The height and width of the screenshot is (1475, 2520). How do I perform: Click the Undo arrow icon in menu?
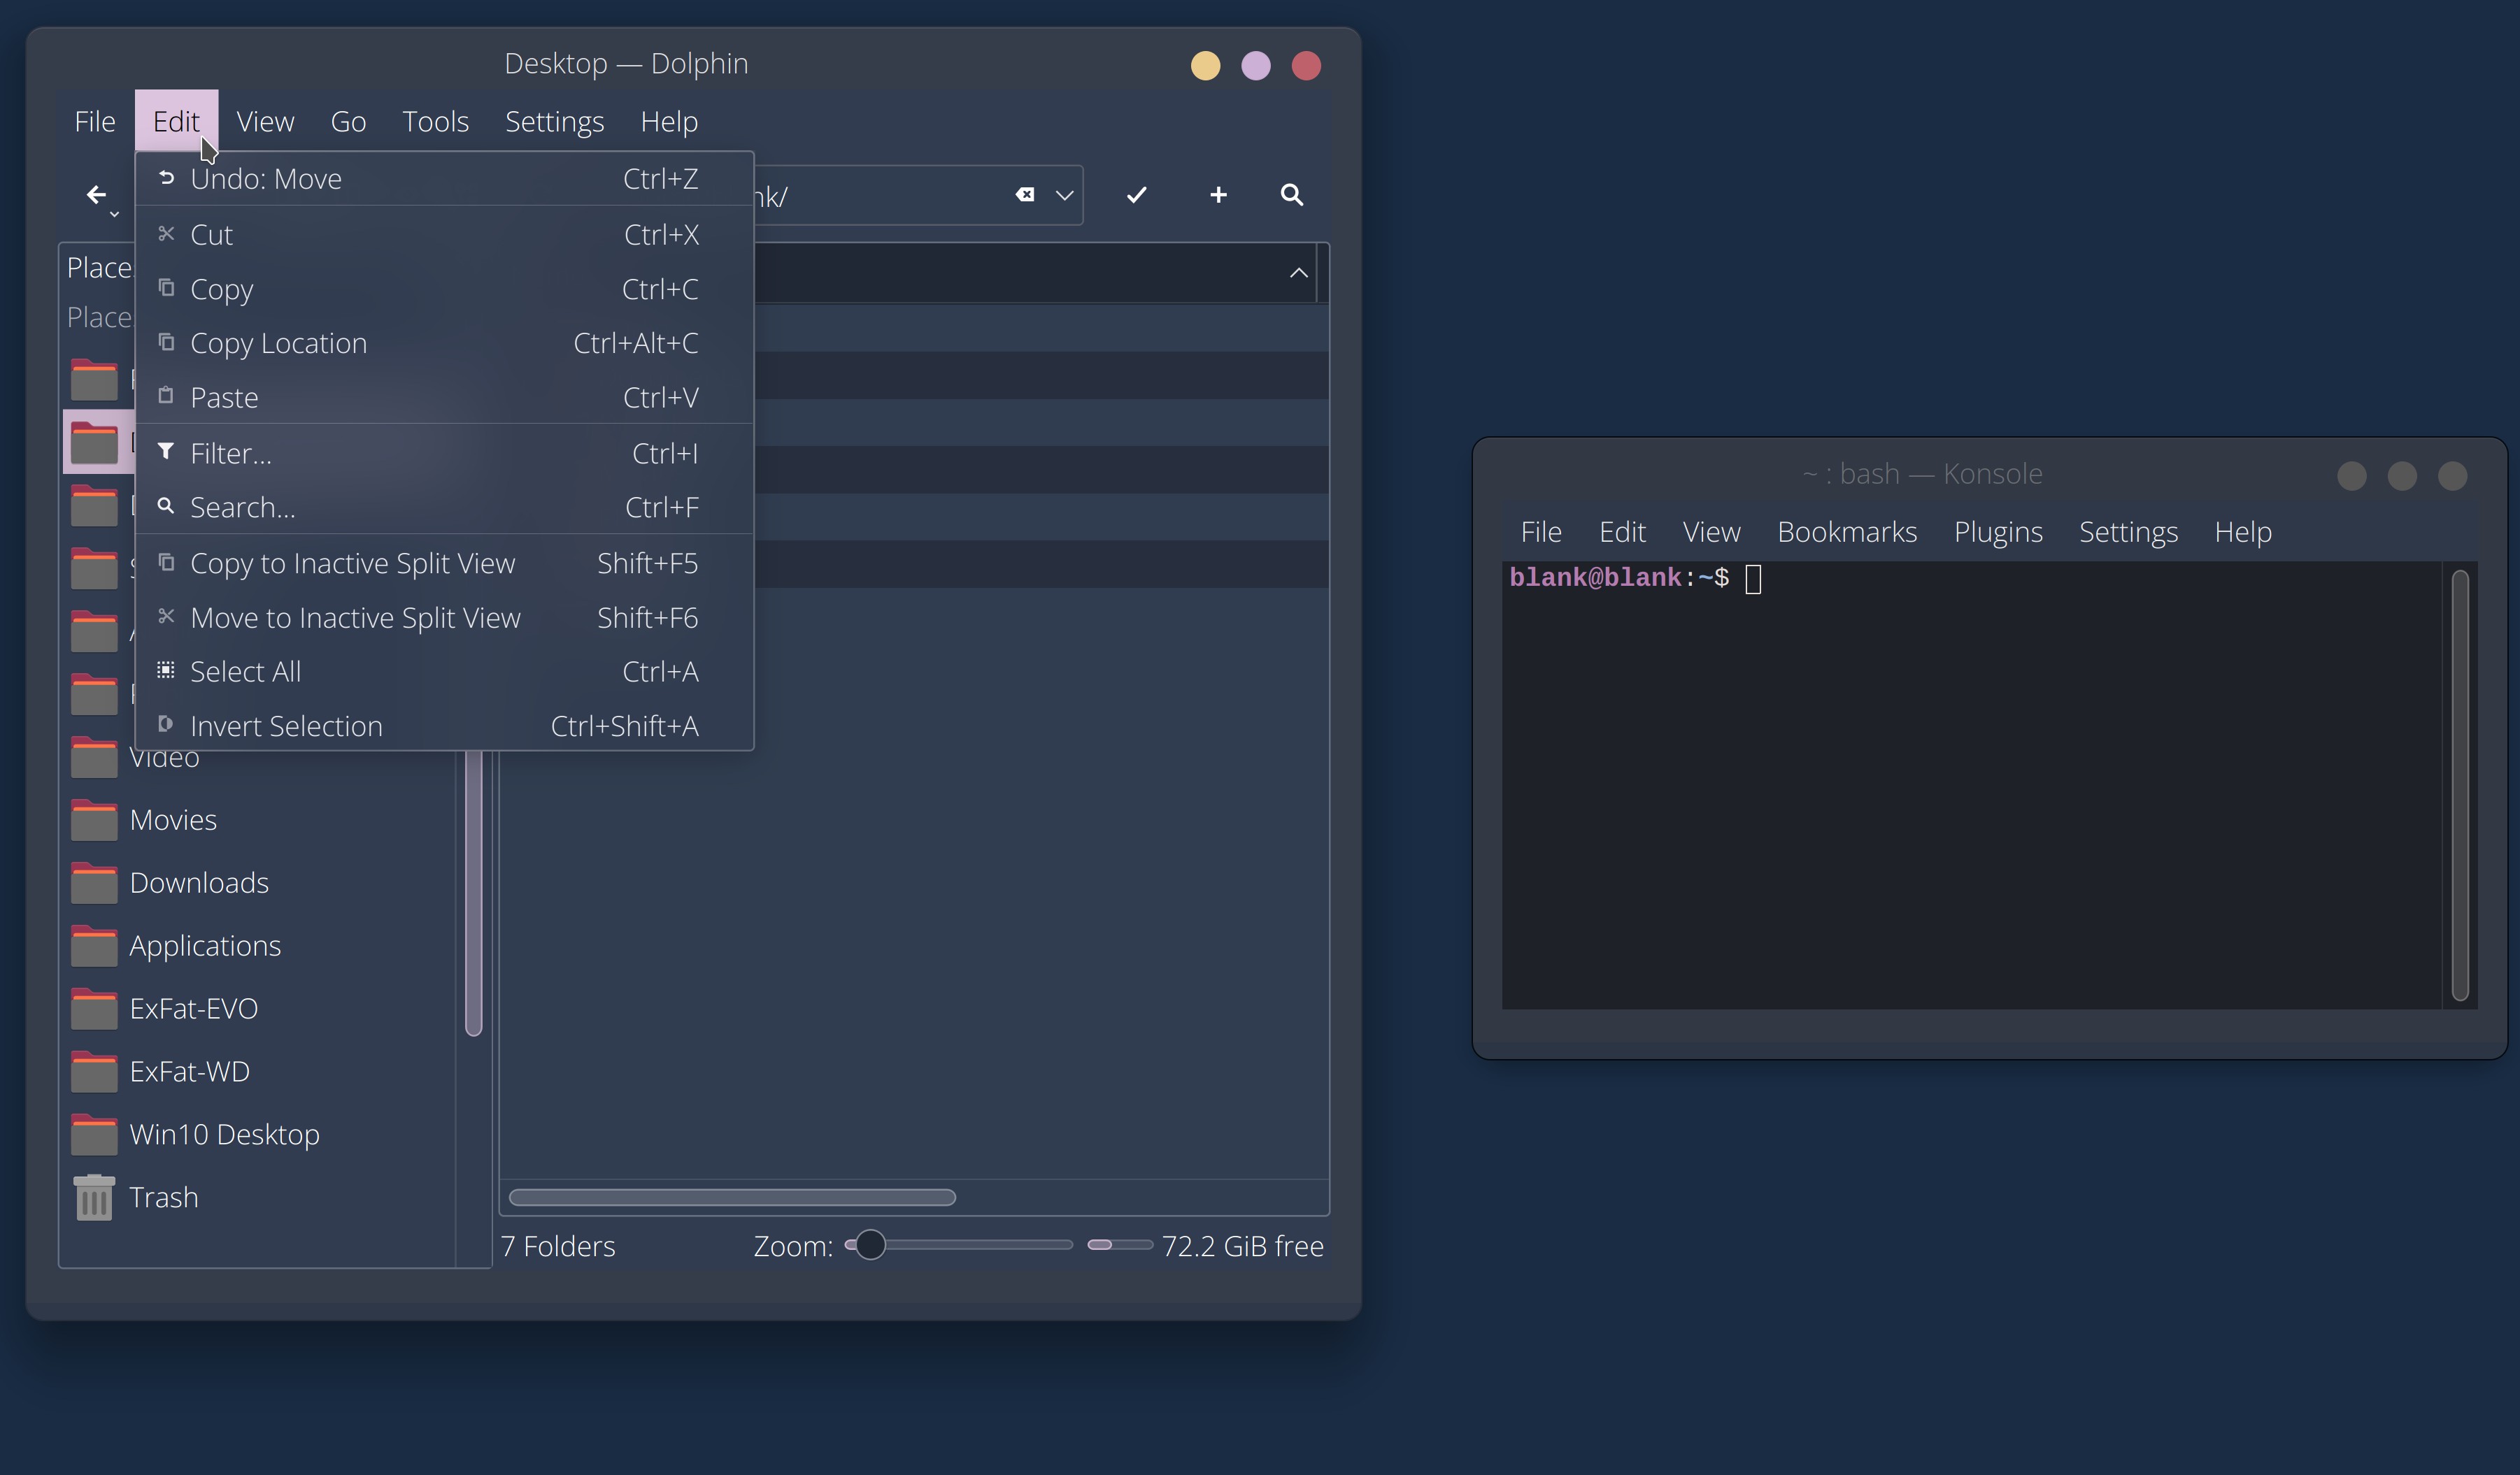[166, 178]
